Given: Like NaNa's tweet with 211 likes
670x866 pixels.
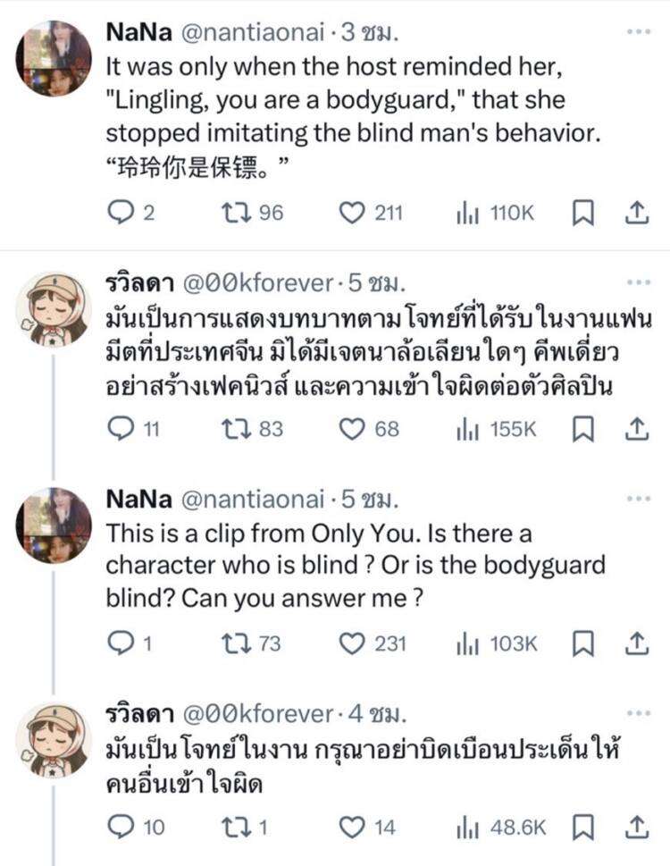Looking at the screenshot, I should click(x=356, y=212).
